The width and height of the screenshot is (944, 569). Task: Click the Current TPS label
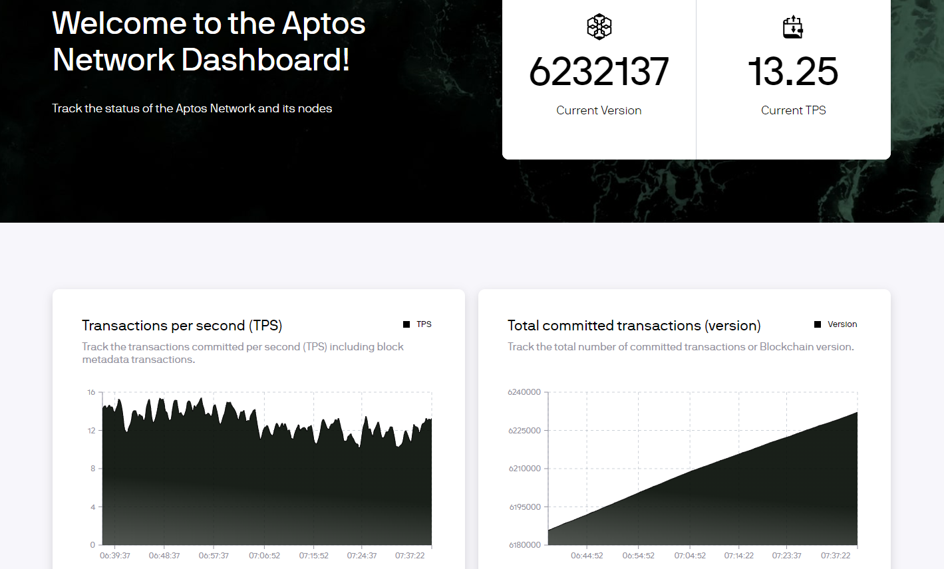tap(793, 110)
